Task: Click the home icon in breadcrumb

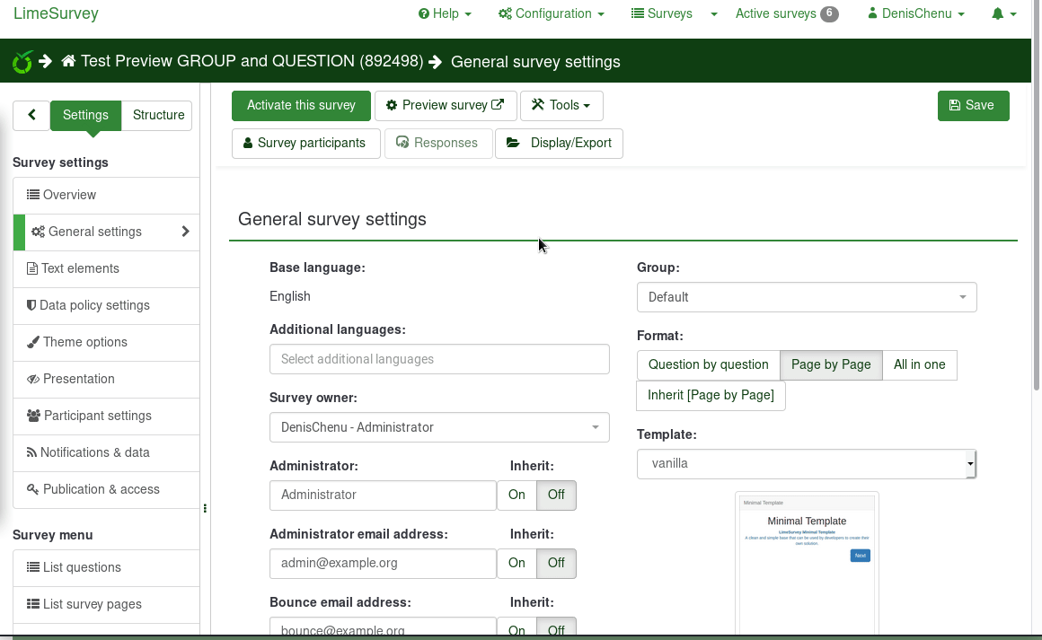Action: coord(68,62)
